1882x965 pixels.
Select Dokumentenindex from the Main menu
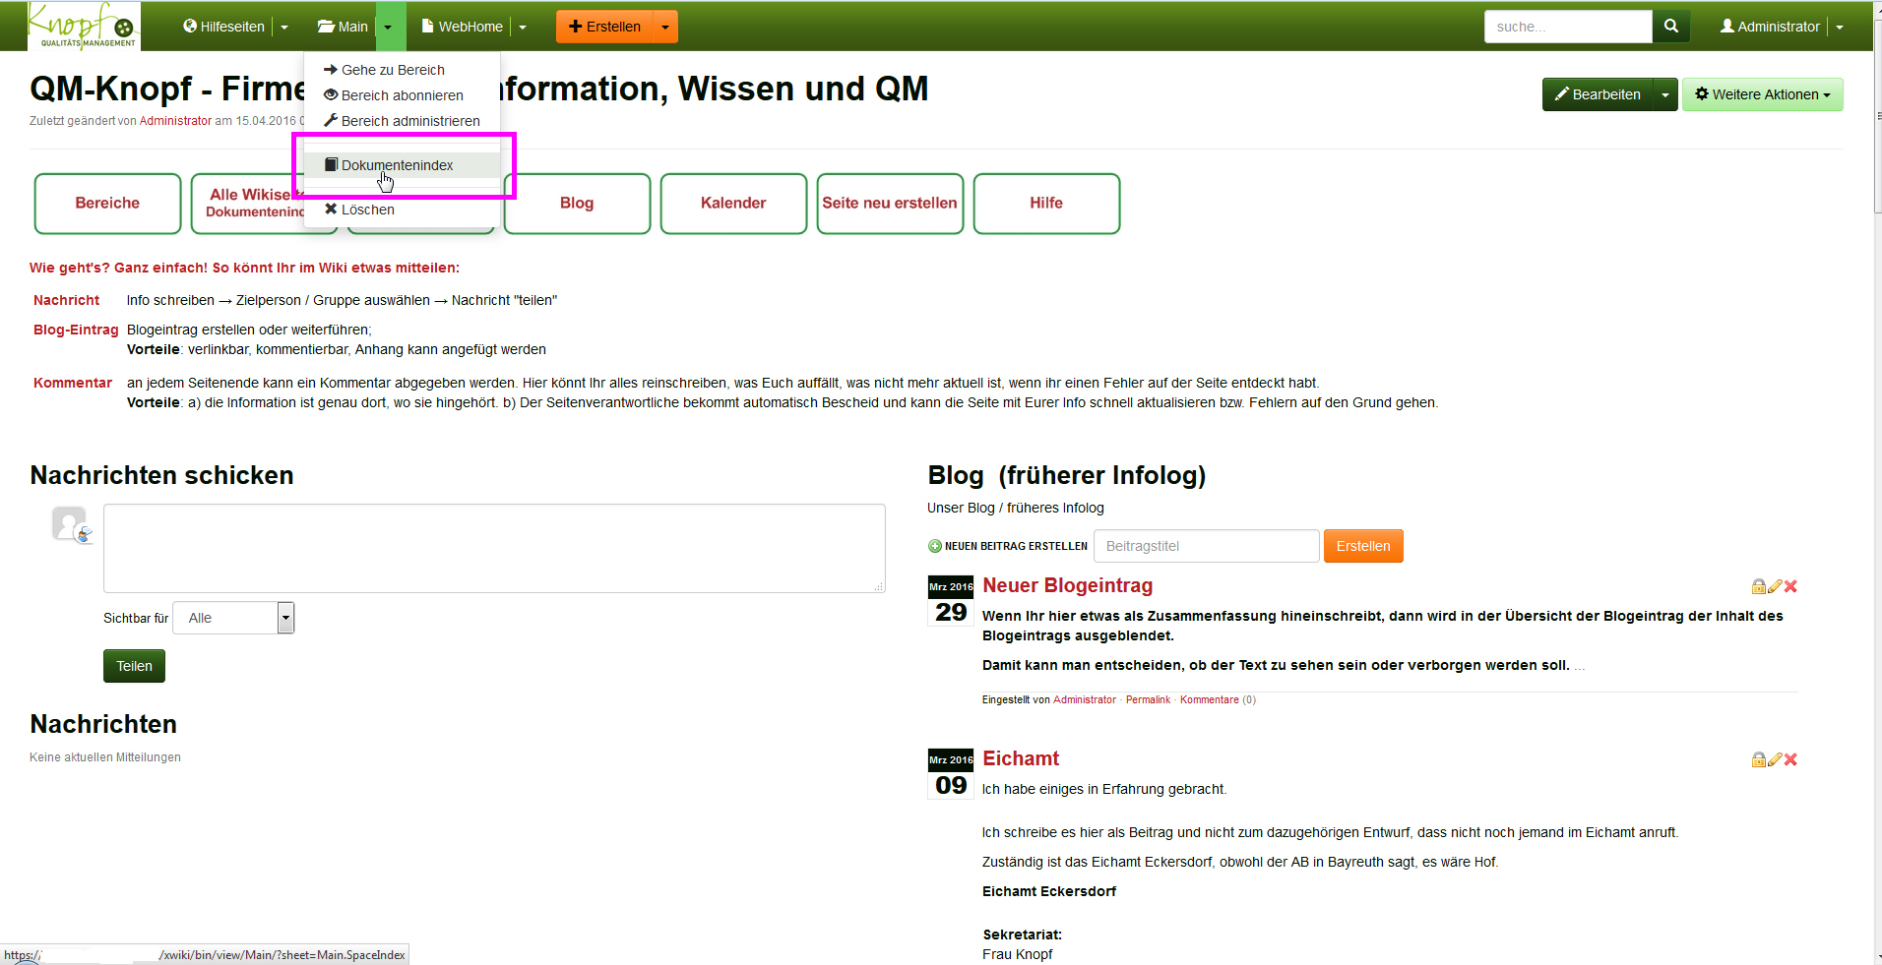[397, 165]
